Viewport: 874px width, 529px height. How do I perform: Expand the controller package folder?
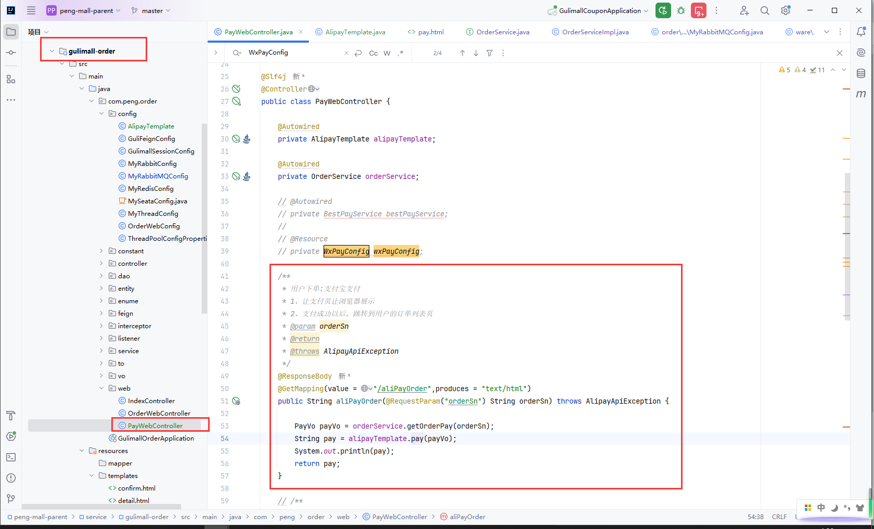[101, 263]
